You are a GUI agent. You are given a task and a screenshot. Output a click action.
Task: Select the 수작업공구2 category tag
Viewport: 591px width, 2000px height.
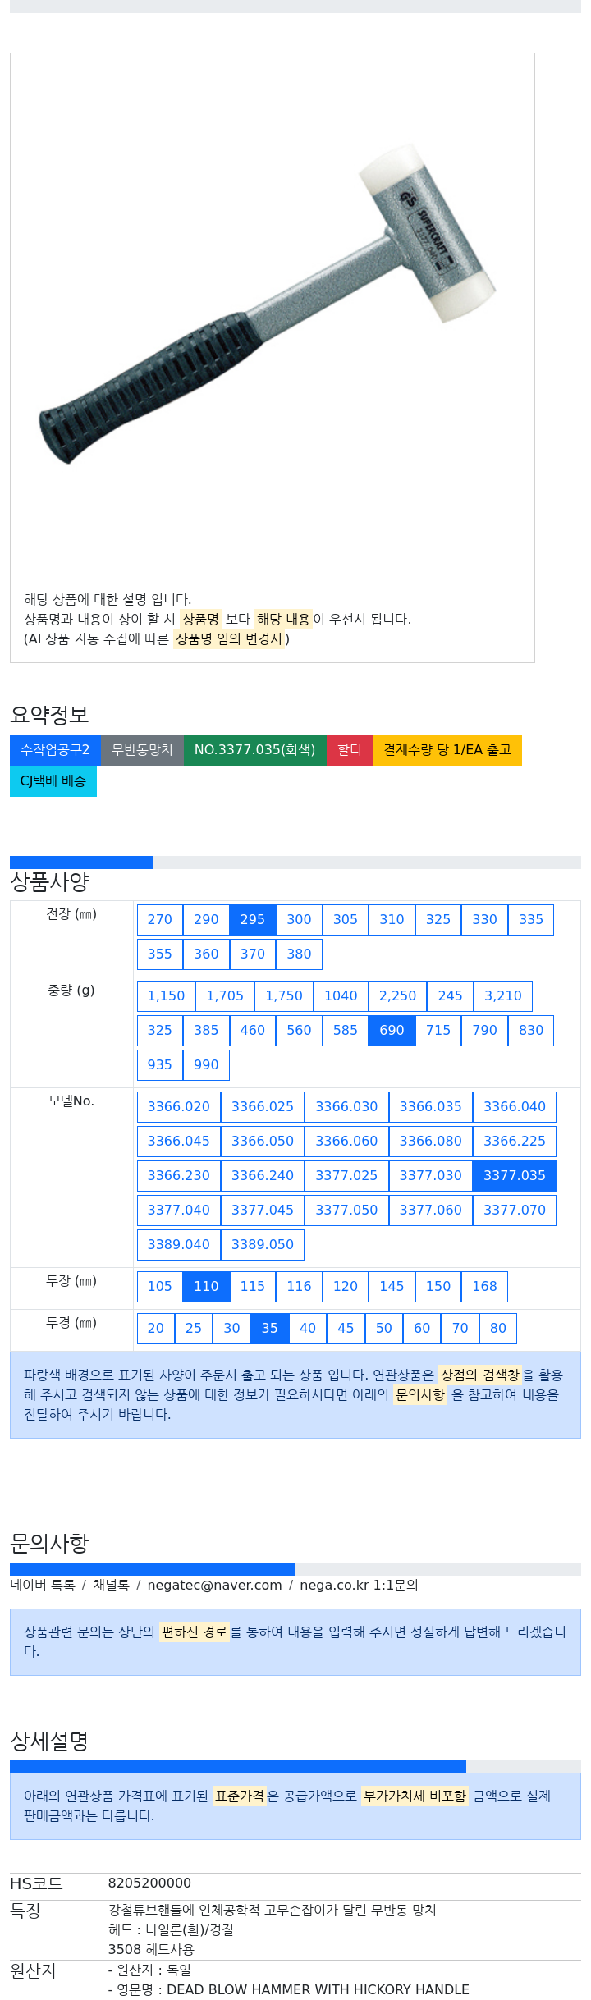[55, 750]
